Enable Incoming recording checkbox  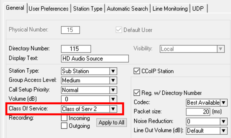[64, 118]
